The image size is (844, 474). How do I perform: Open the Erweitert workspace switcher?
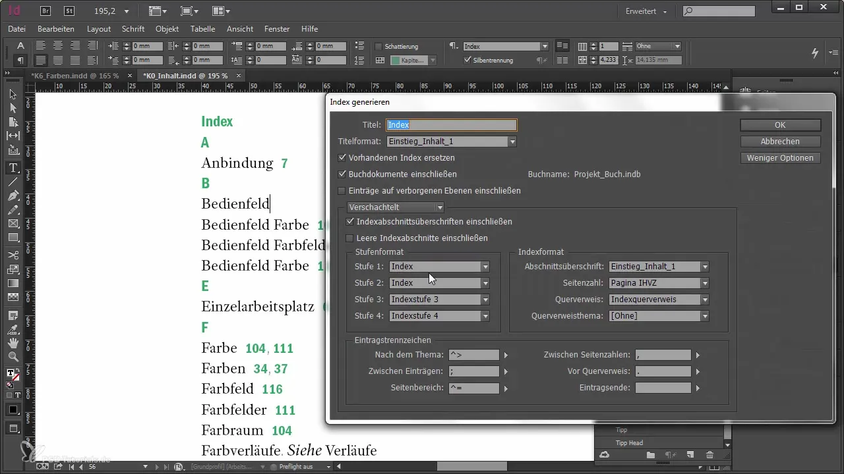click(646, 11)
